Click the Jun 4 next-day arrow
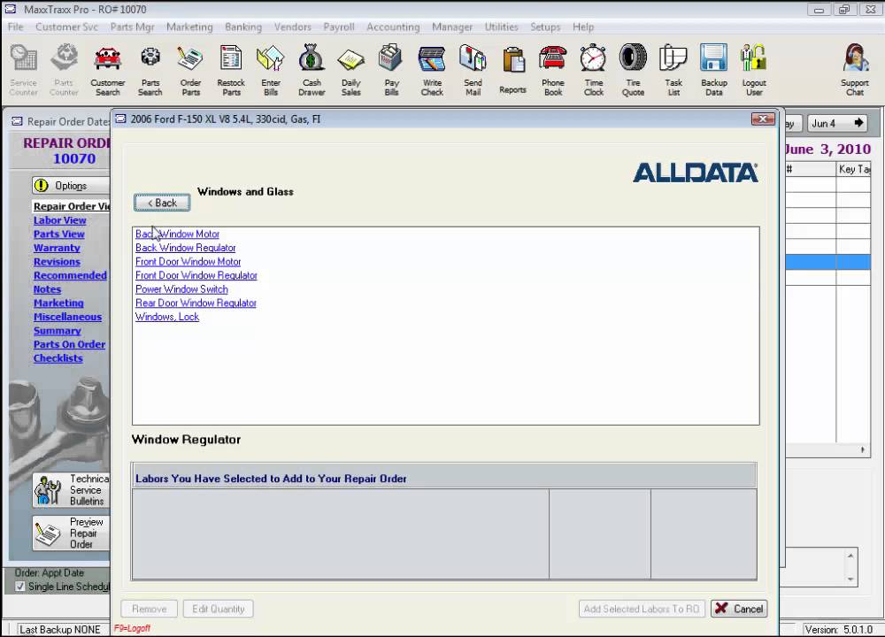 pos(858,123)
